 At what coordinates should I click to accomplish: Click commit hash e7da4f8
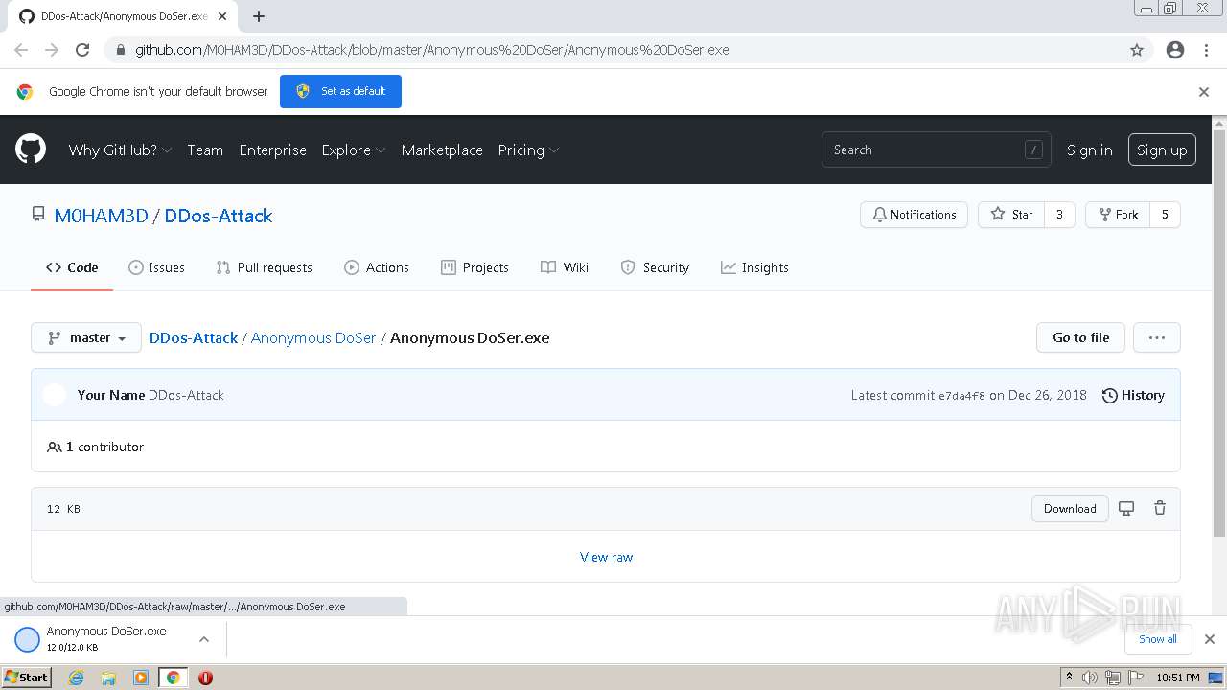[x=961, y=395]
